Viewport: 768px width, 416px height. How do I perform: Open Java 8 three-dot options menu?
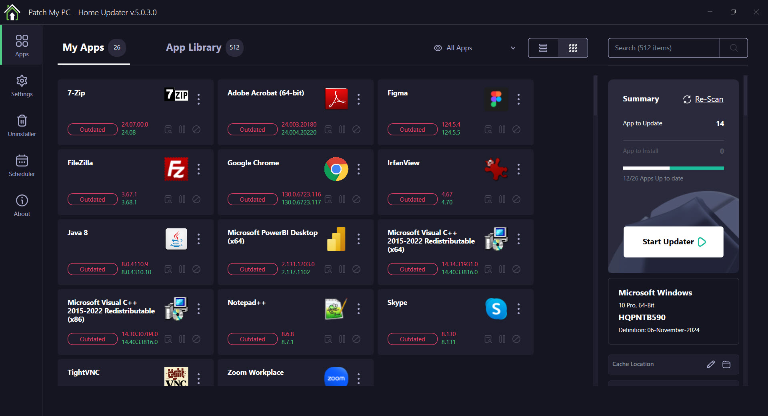point(198,239)
